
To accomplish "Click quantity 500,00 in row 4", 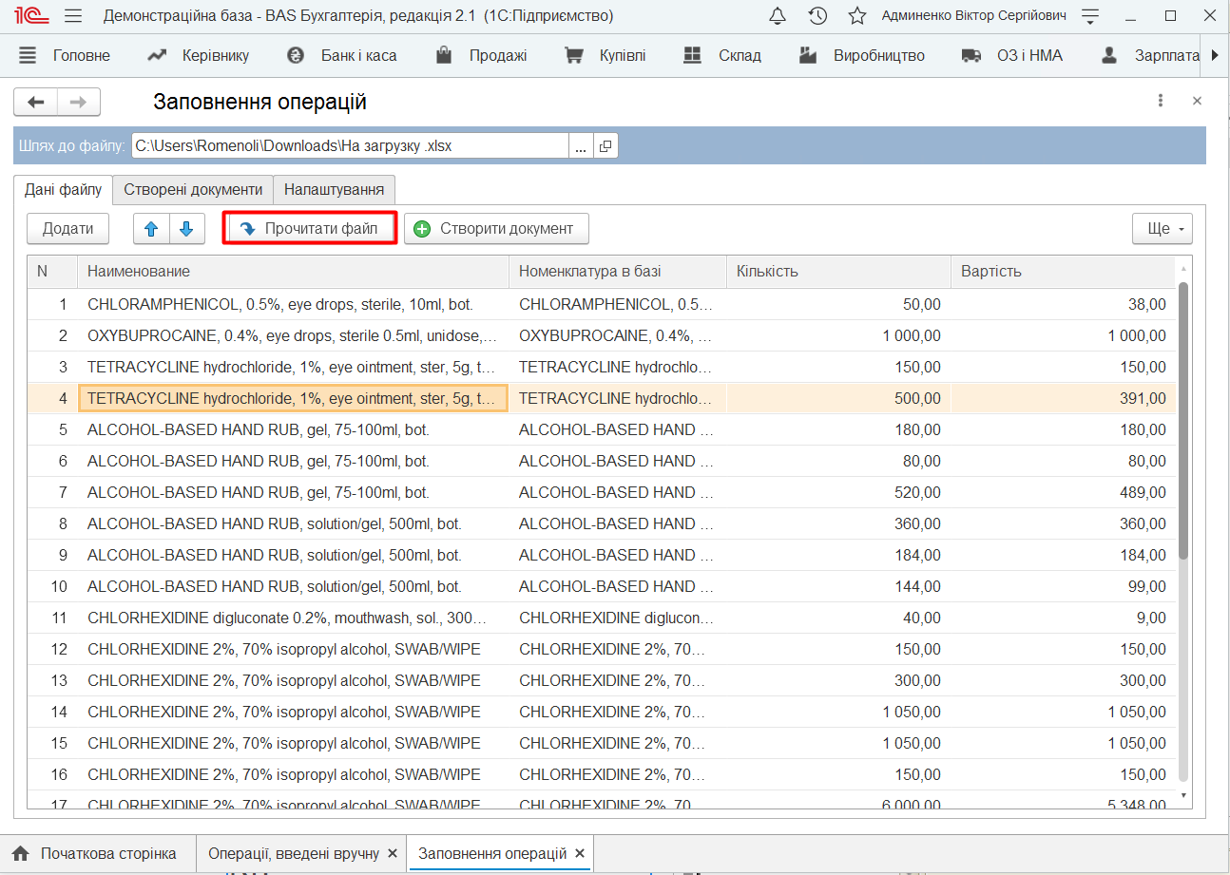I will pyautogui.click(x=838, y=398).
